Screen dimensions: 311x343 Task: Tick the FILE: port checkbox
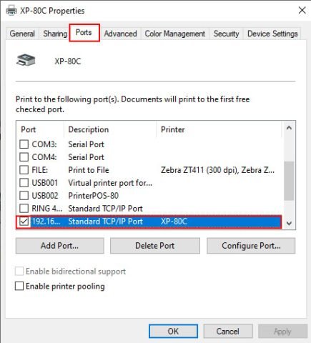click(24, 170)
